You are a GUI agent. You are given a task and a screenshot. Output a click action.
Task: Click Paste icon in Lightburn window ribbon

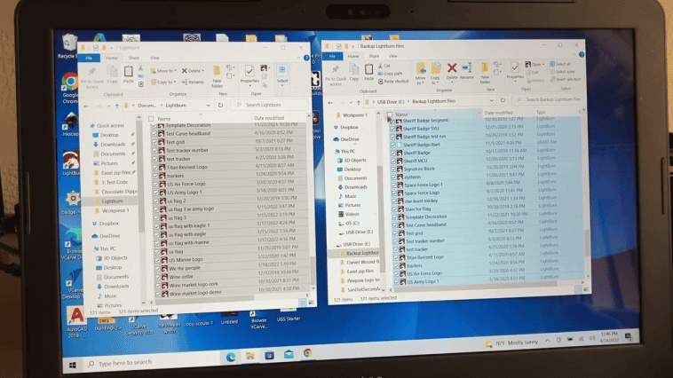coord(128,75)
